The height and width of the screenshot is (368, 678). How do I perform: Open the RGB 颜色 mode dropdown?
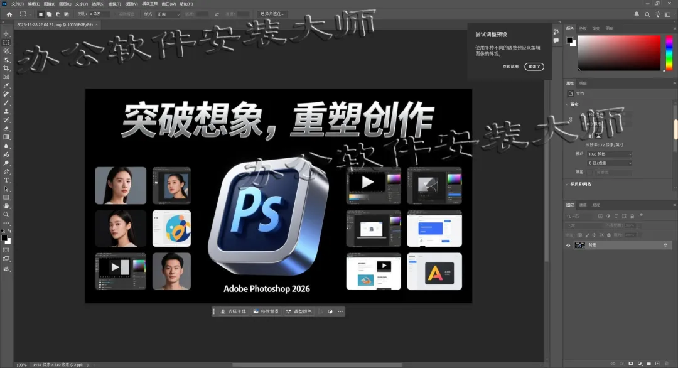click(x=610, y=154)
